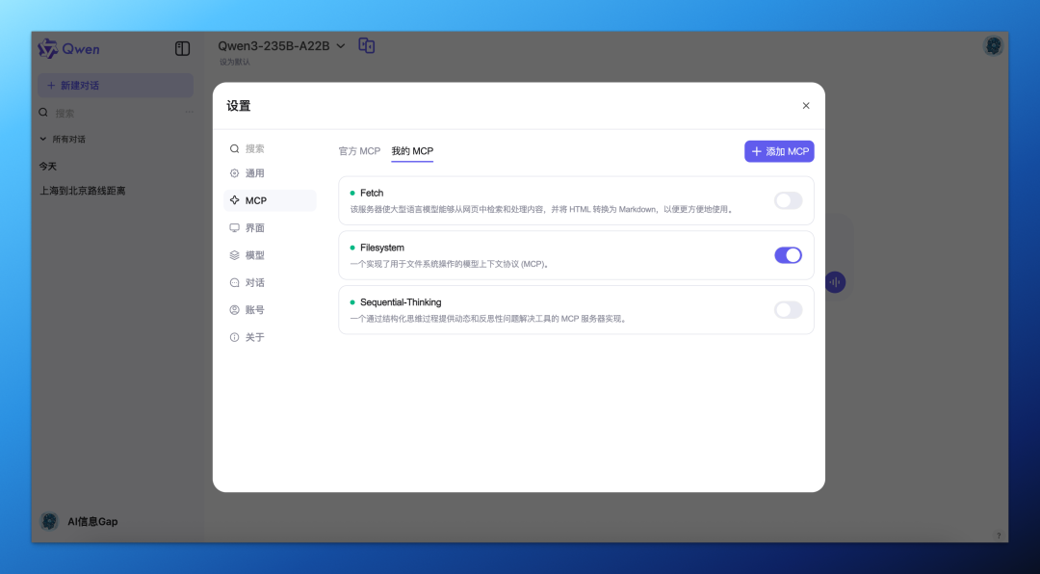Select the 我的 MCP tab
The image size is (1040, 574).
[412, 151]
